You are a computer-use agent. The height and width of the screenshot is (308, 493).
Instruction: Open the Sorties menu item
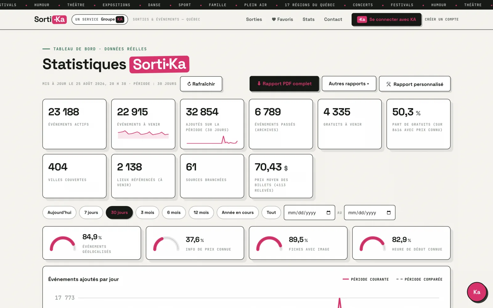pos(254,19)
